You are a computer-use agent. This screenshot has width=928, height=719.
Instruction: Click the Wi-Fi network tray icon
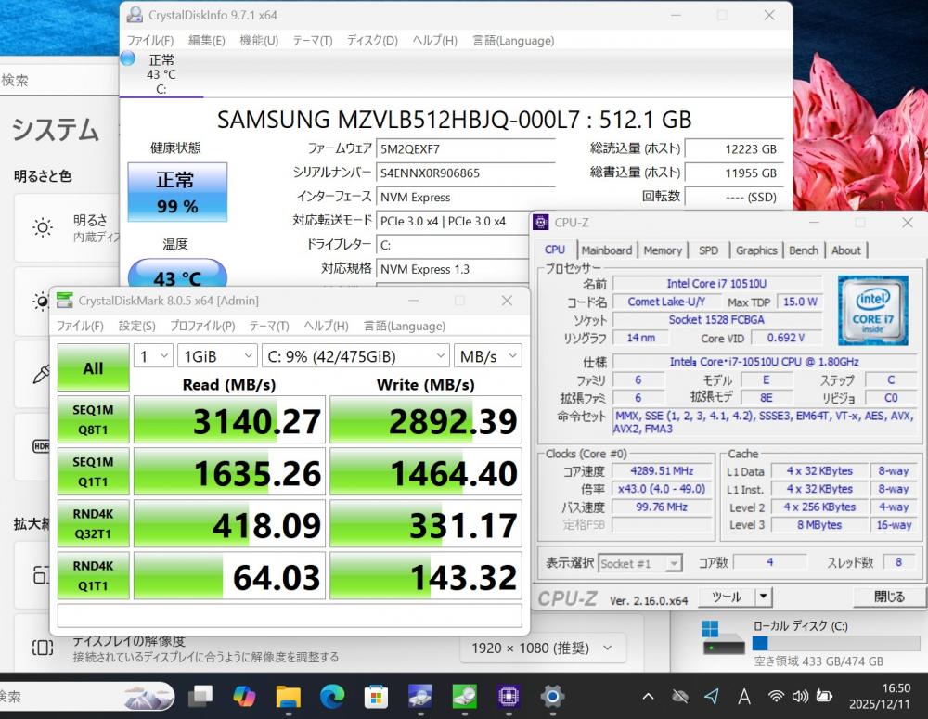tap(775, 697)
